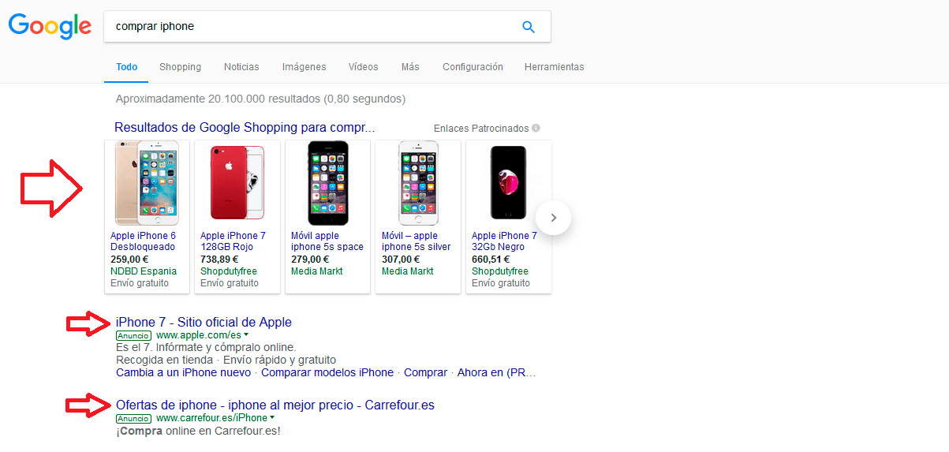Click the 279,00 € price
Screen dimensions: 949x452
click(x=310, y=259)
